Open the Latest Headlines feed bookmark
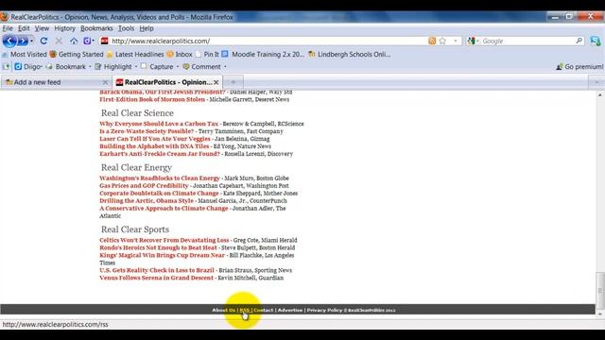This screenshot has width=605, height=340. tap(135, 55)
